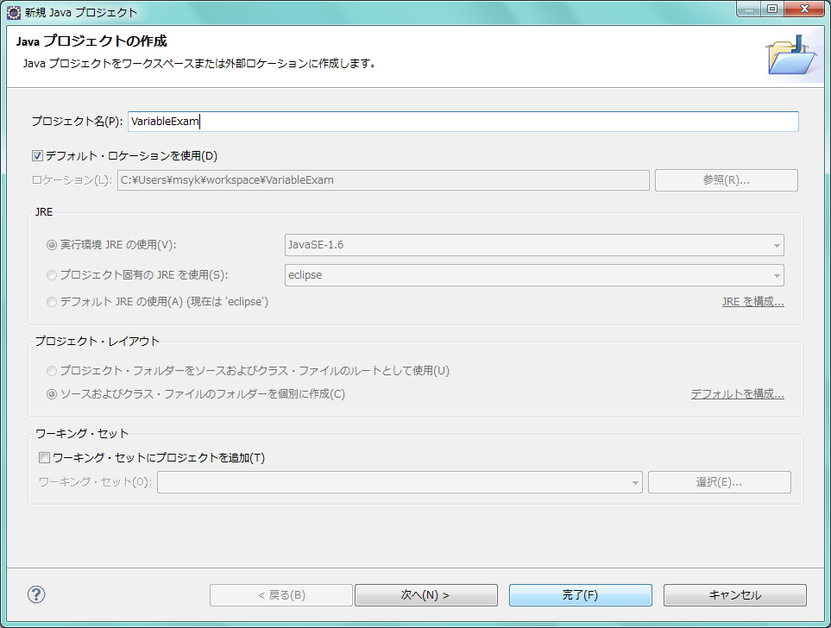Image resolution: width=831 pixels, height=628 pixels.
Task: Click the help question mark icon
Action: (x=36, y=594)
